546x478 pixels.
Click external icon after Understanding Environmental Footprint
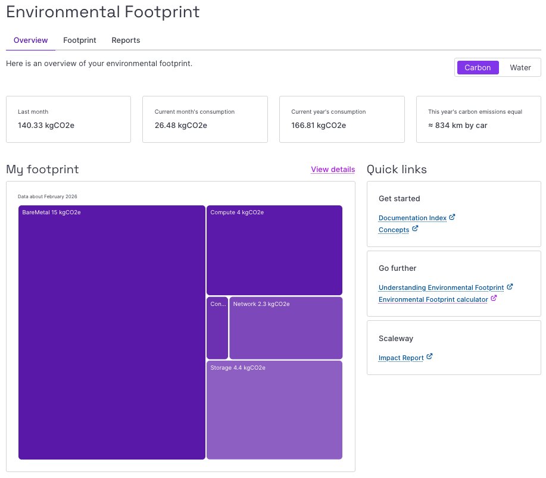[x=510, y=286]
